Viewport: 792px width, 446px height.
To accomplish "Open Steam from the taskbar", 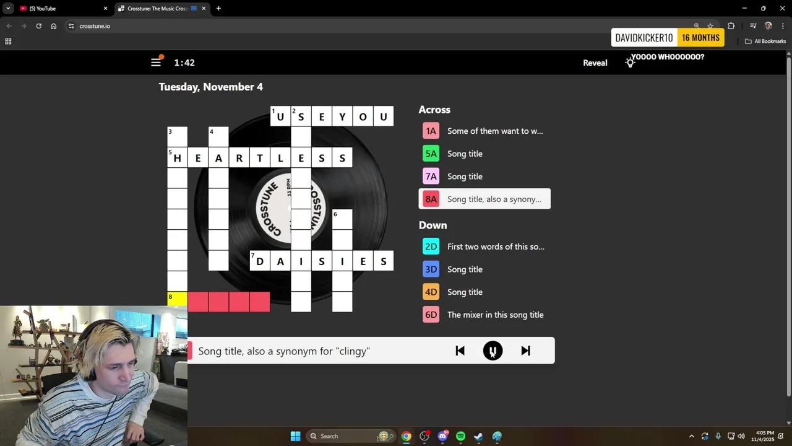I will point(478,436).
